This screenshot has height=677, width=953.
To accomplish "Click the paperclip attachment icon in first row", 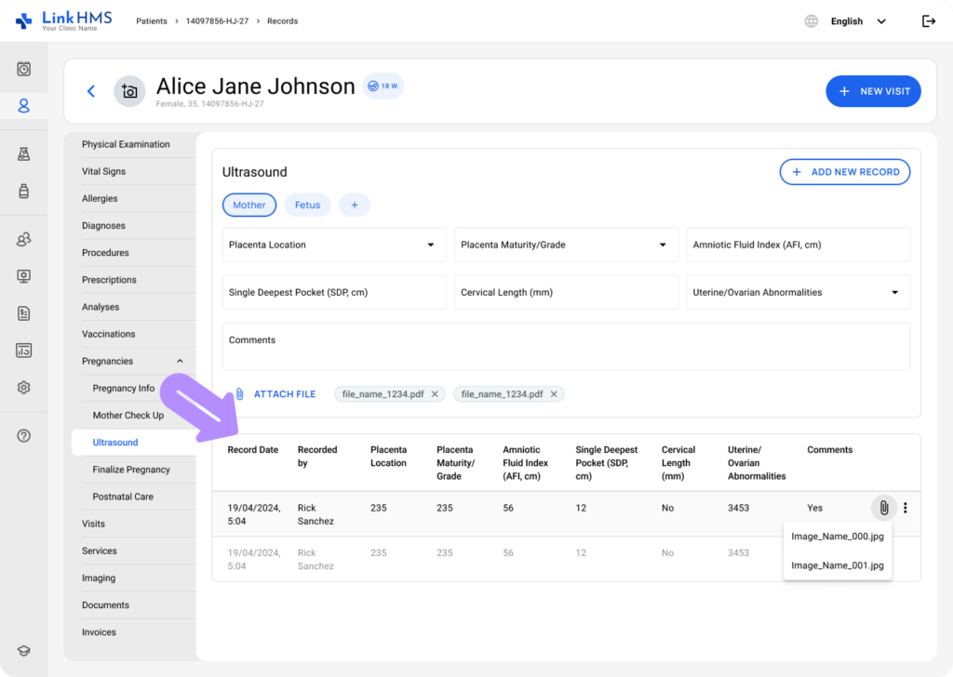I will pos(883,508).
